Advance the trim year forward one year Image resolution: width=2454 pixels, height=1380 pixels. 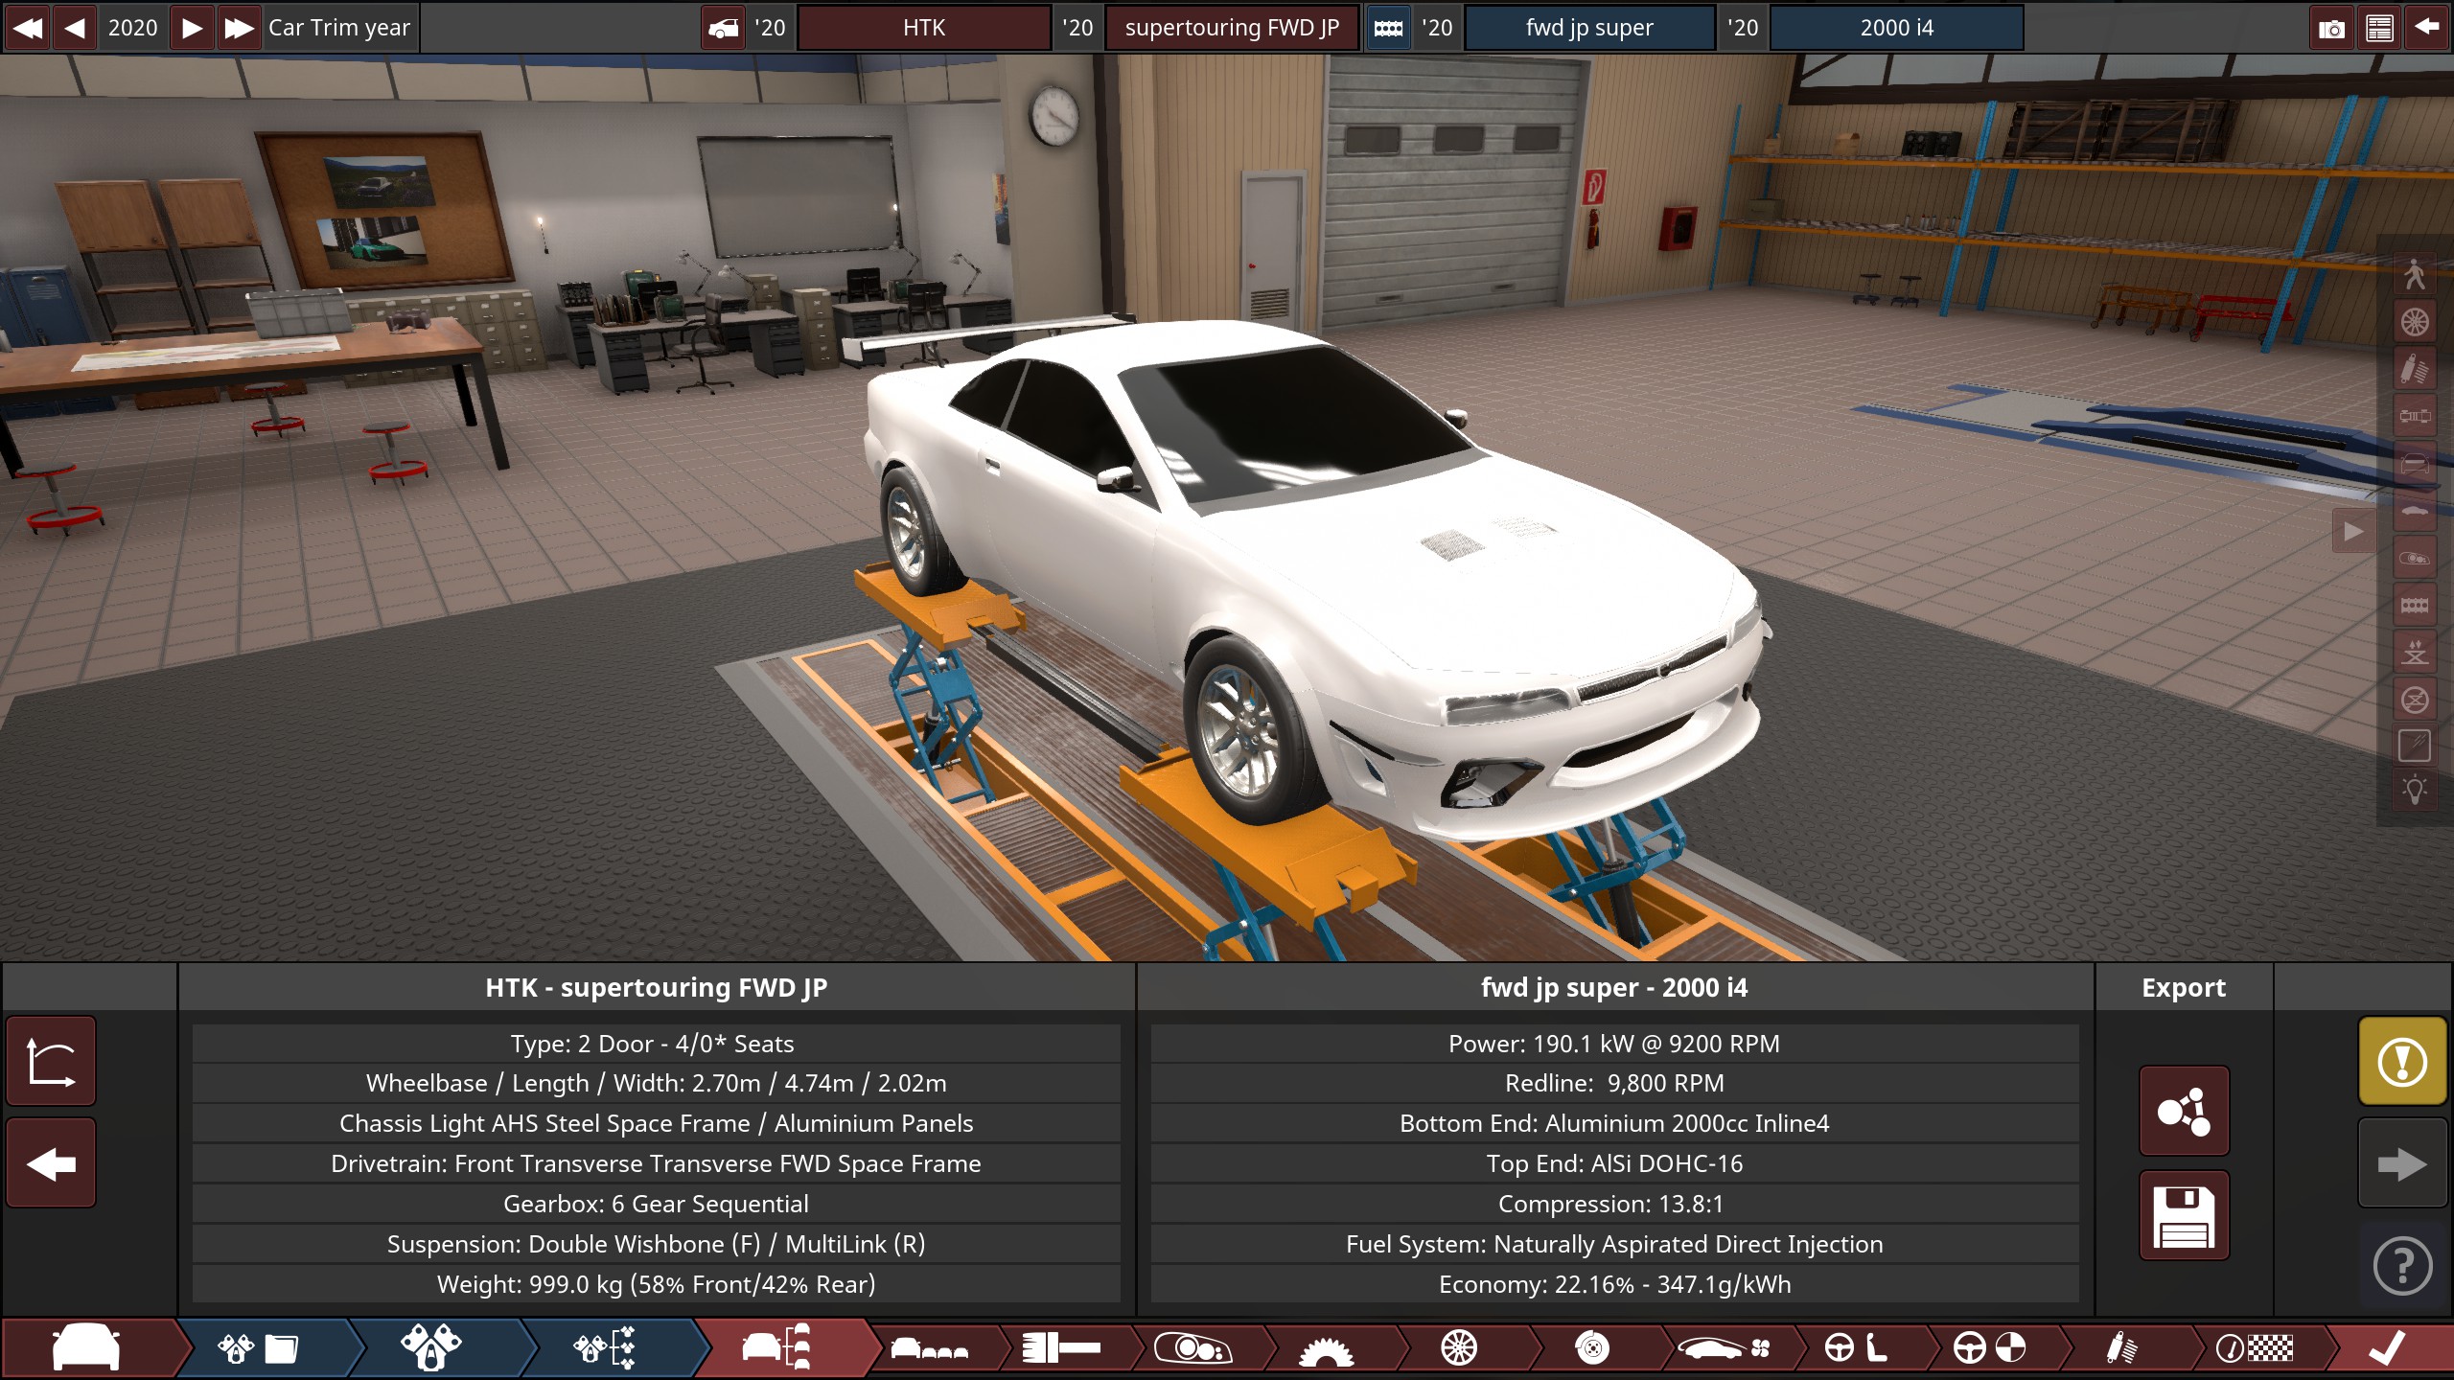(x=192, y=27)
